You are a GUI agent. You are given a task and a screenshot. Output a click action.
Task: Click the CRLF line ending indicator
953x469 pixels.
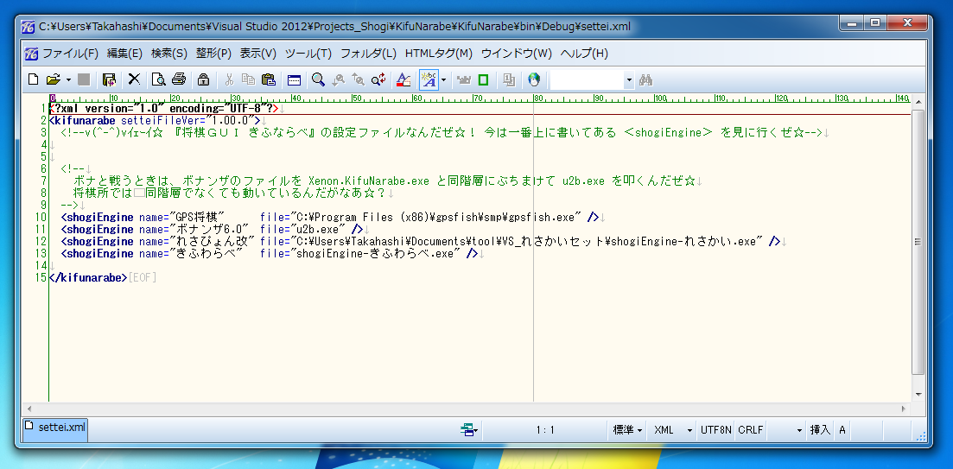(751, 430)
